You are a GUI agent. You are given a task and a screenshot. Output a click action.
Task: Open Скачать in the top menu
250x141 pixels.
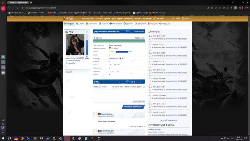(137, 19)
